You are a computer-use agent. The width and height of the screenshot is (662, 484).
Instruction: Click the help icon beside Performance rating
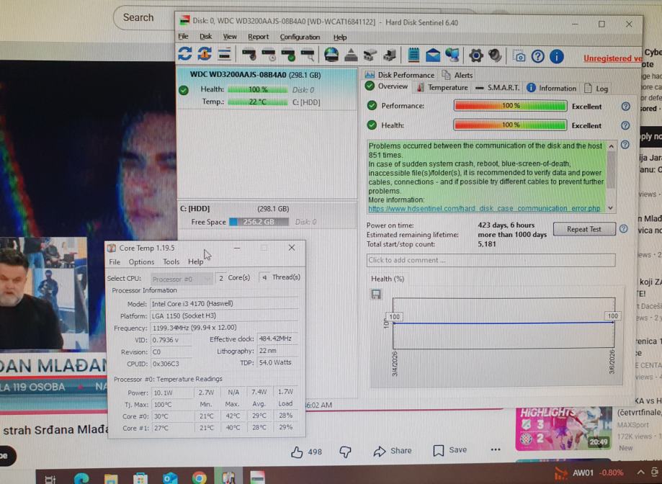coord(626,107)
